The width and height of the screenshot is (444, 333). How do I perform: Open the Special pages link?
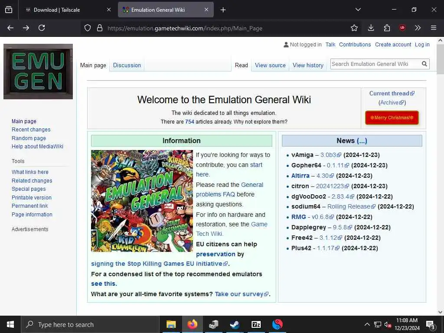[29, 189]
